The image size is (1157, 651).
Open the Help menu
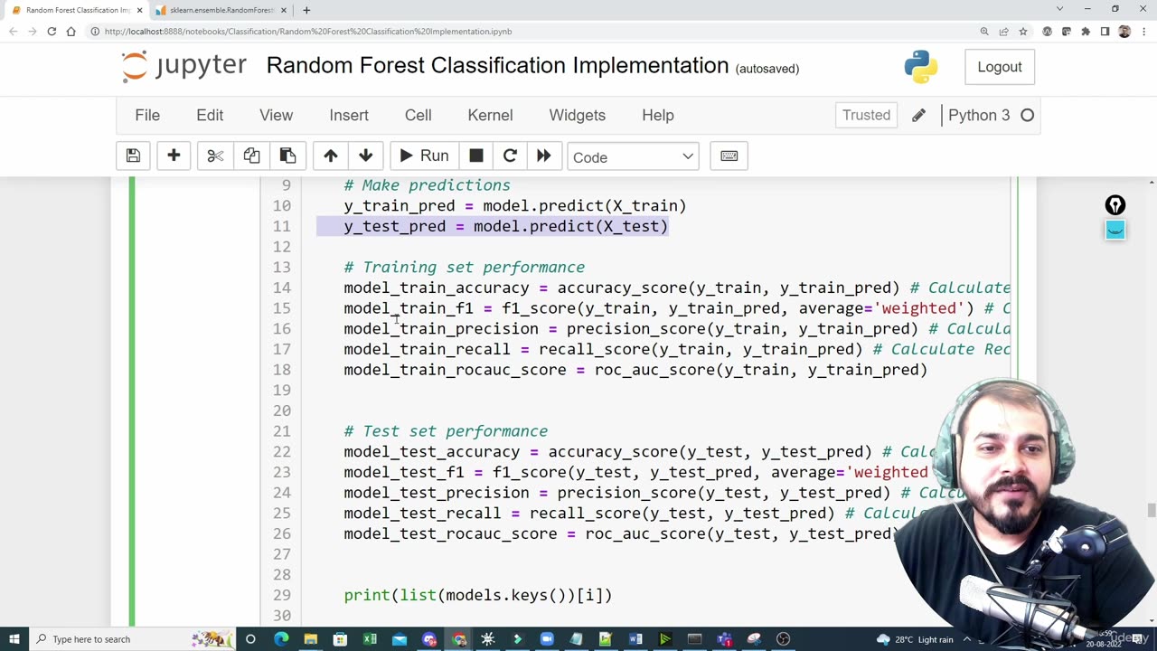click(658, 115)
